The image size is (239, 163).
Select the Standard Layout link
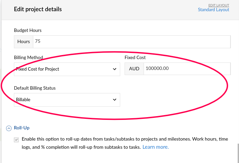214,10
